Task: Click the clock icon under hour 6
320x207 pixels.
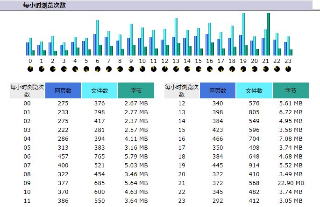Action: coord(98,69)
